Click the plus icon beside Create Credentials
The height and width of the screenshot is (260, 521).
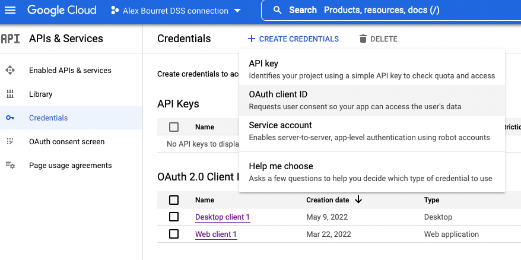coord(252,39)
